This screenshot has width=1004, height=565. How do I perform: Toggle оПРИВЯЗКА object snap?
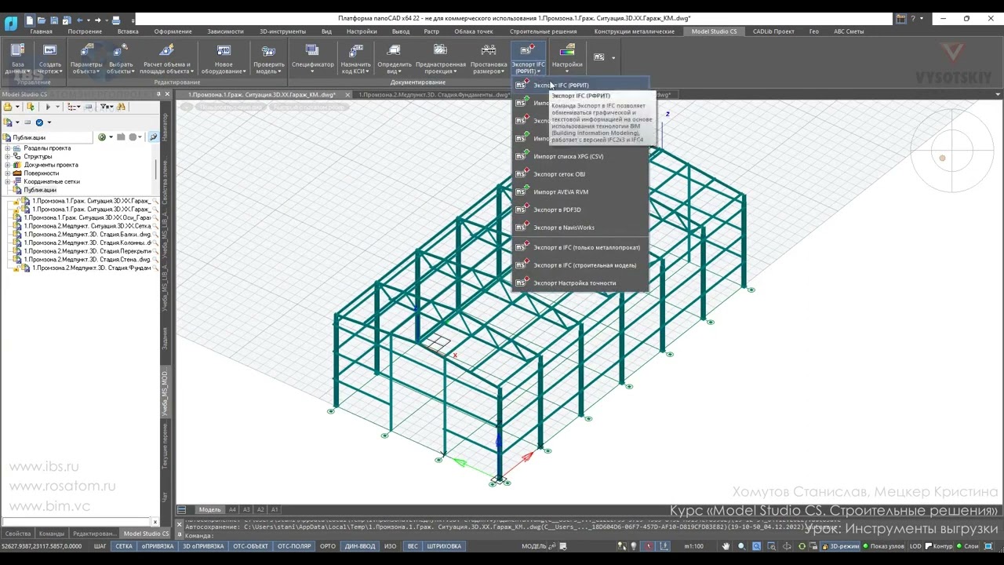pos(157,546)
